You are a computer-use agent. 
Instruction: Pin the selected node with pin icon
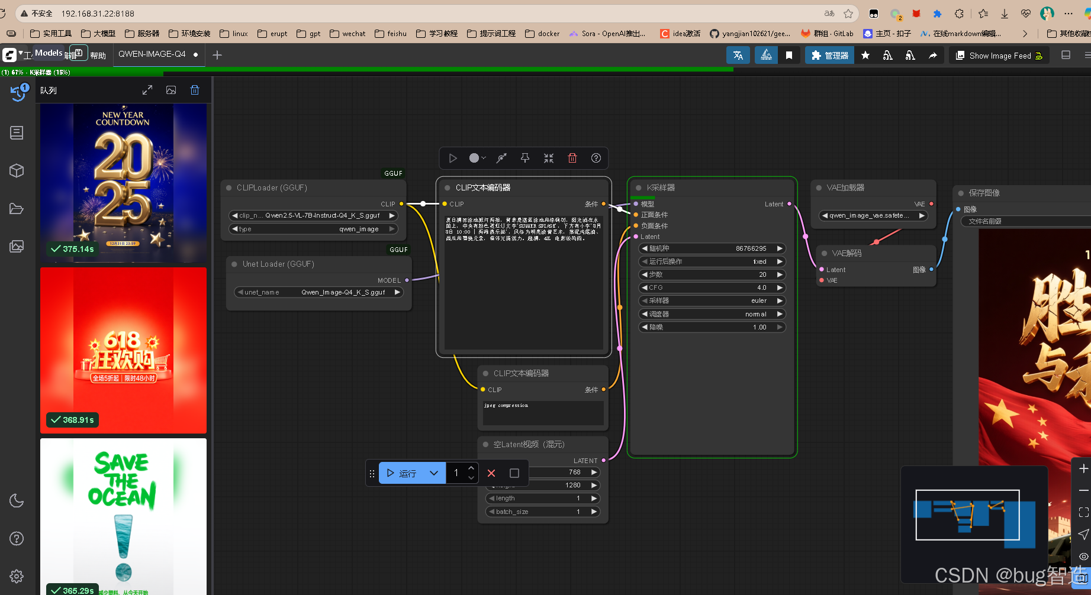click(525, 158)
